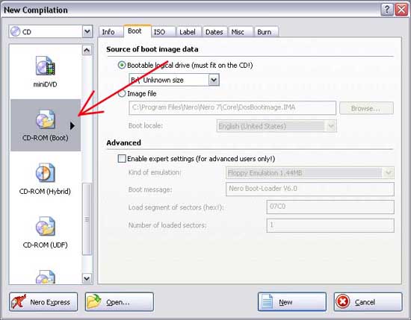This screenshot has width=411, height=320.
Task: Click the compilation list scroll up arrow
Action: pos(87,50)
